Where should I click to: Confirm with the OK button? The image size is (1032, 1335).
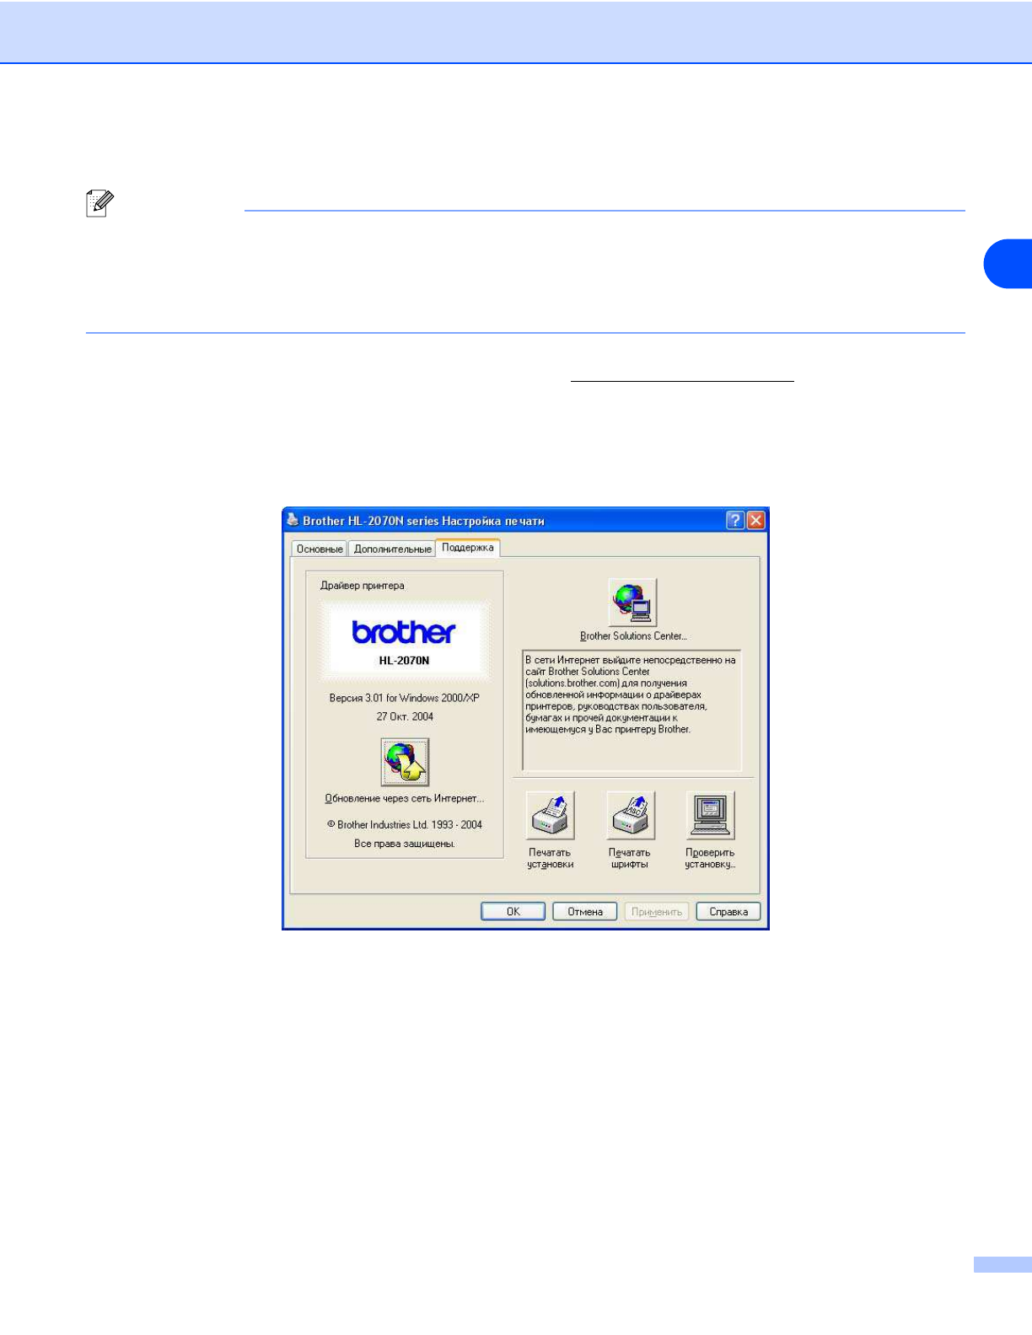click(513, 911)
